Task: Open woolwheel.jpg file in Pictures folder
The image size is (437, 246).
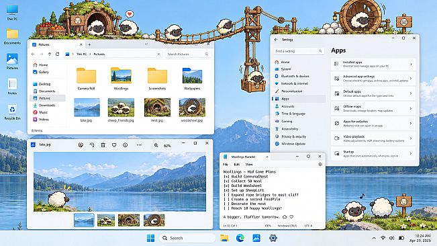Action: pyautogui.click(x=192, y=110)
